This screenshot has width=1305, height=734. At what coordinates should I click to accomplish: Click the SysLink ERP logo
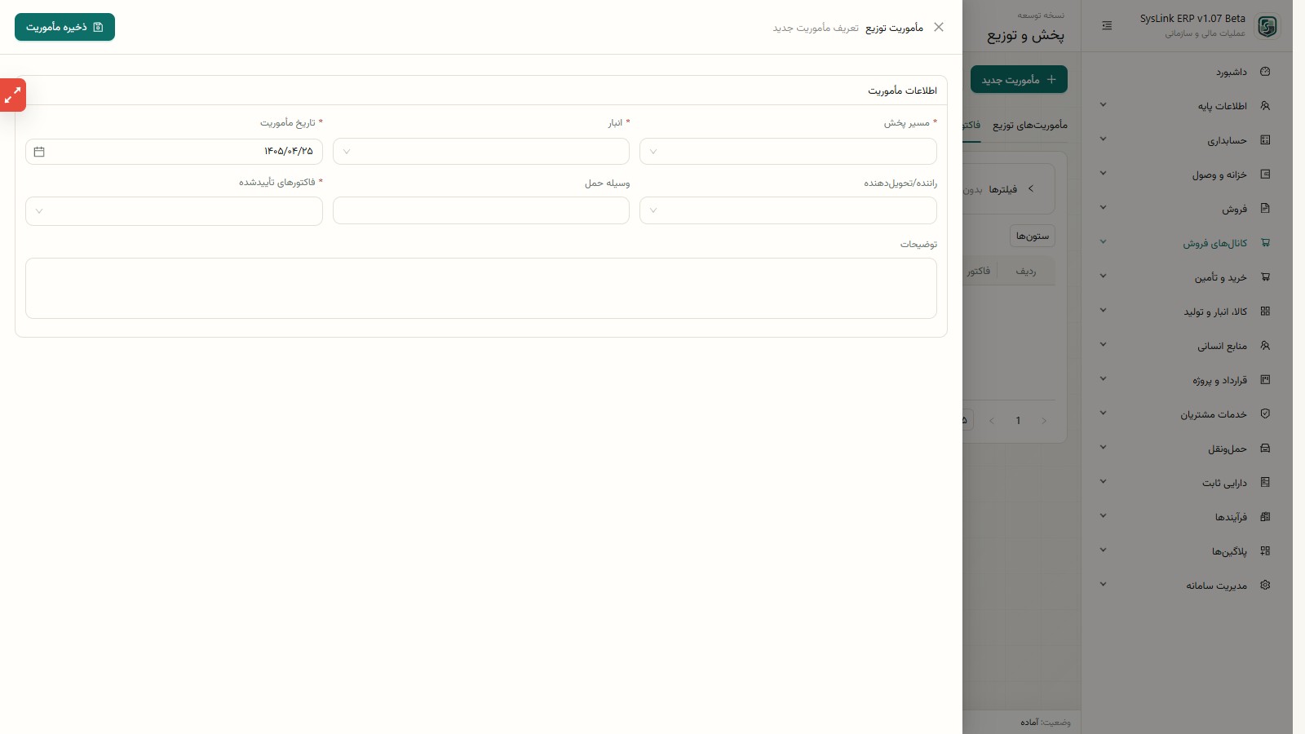(1267, 26)
